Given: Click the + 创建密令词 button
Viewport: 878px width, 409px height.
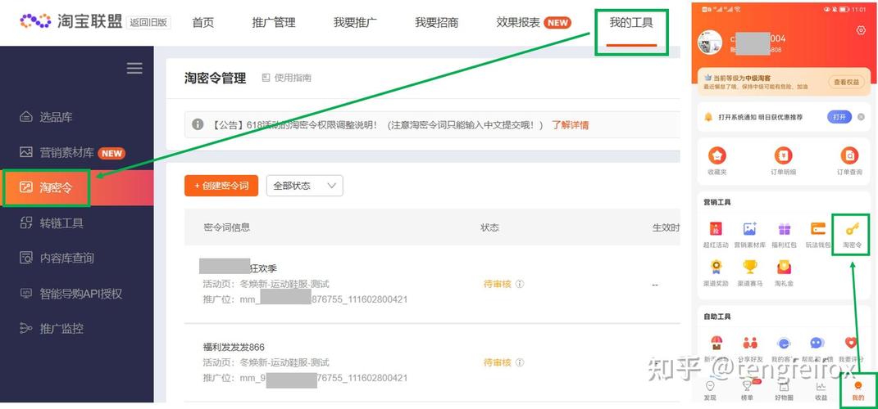Looking at the screenshot, I should [221, 186].
